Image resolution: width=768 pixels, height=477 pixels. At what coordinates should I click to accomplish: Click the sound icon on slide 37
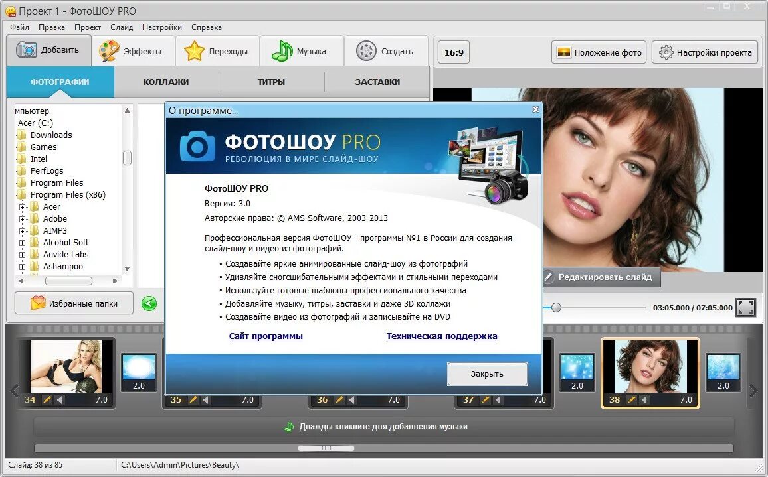498,399
